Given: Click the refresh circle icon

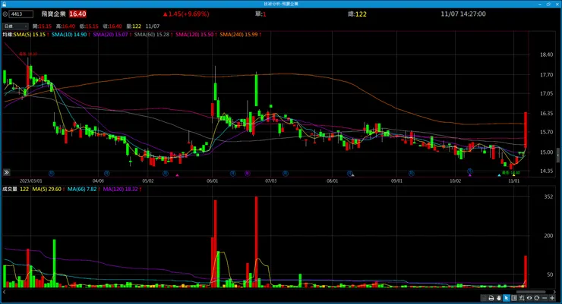Looking at the screenshot, I should pos(536,298).
